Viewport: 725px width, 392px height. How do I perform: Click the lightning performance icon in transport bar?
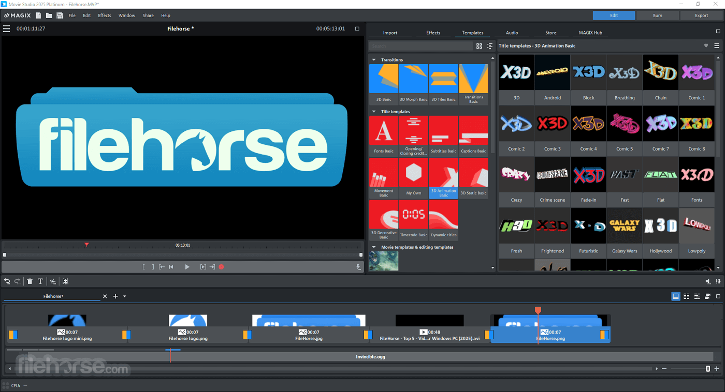[358, 267]
